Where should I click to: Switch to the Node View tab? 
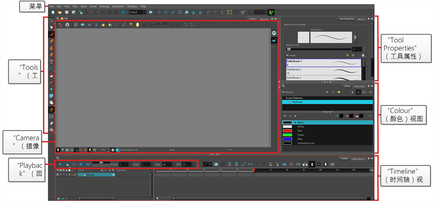[x=359, y=87]
